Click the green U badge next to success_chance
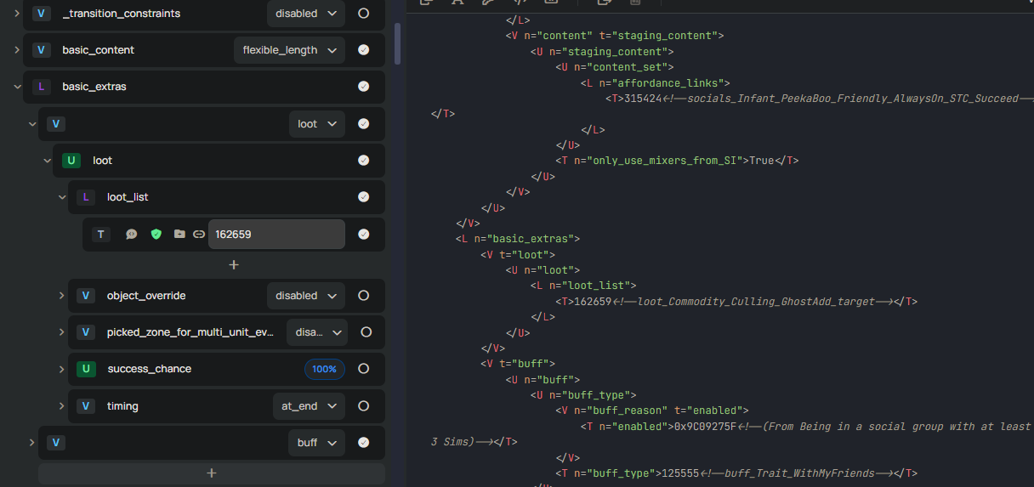Screen dimensions: 1034x487 tap(86, 369)
